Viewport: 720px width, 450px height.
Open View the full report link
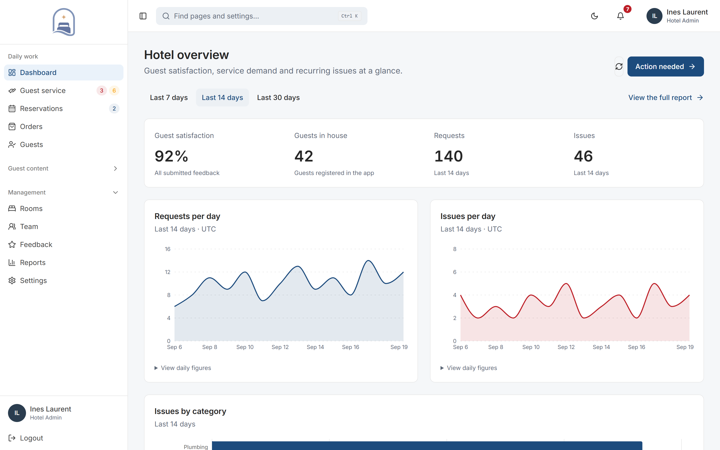665,97
